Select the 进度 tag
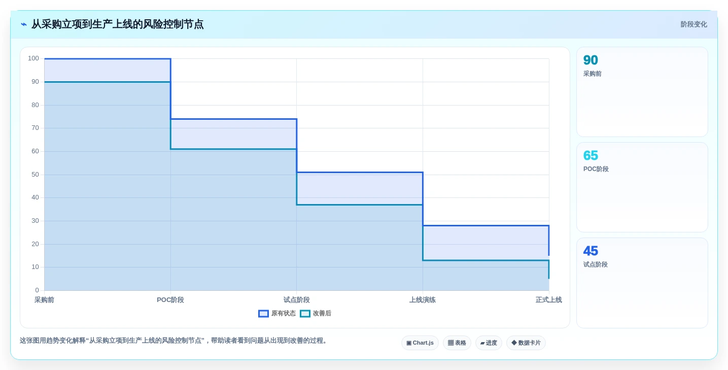The width and height of the screenshot is (728, 370). click(x=489, y=343)
